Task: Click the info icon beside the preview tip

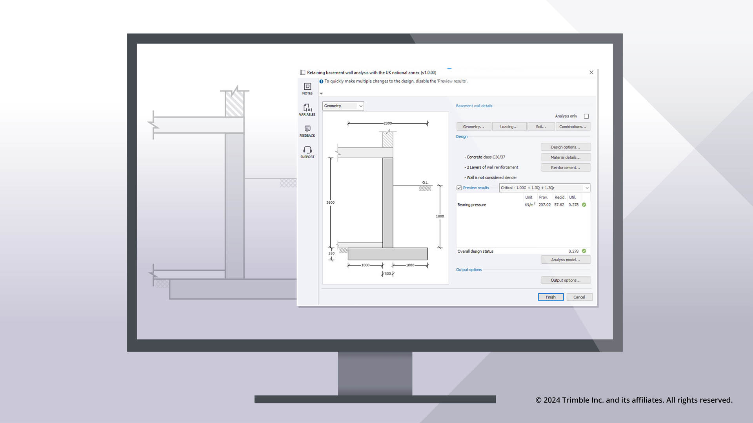Action: (x=321, y=81)
